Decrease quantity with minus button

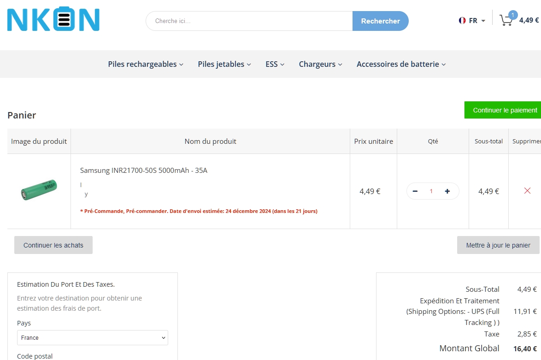coord(415,191)
